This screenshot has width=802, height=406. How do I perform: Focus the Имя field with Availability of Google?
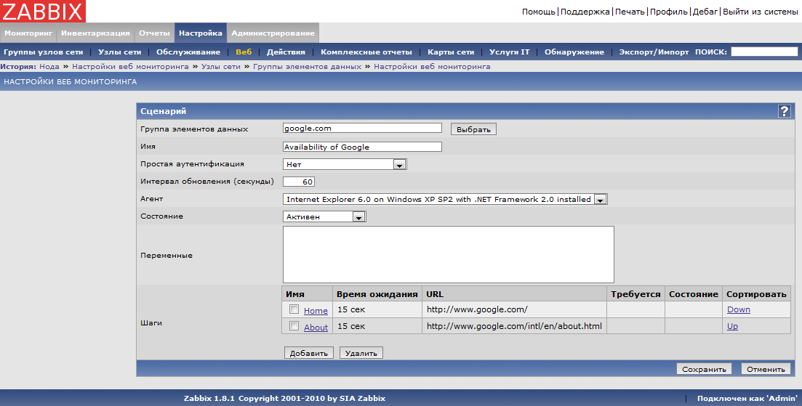(x=362, y=147)
